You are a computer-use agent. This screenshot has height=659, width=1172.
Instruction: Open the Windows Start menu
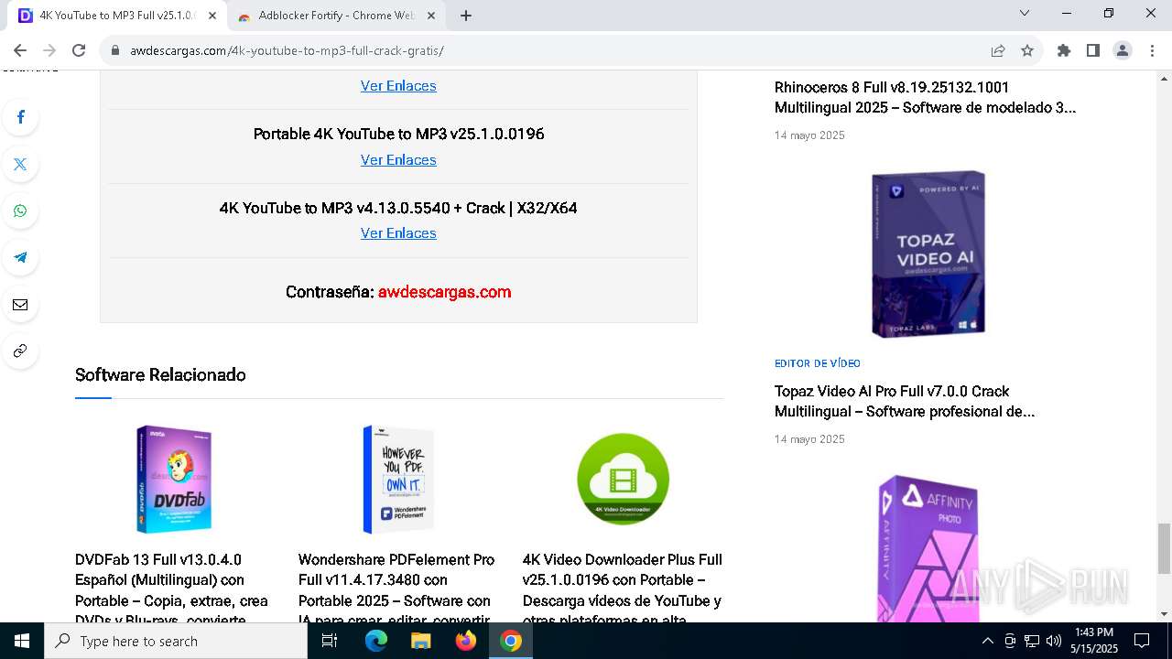[x=22, y=641]
